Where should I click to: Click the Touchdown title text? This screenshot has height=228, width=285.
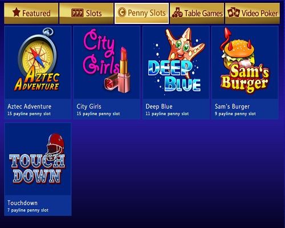point(22,203)
